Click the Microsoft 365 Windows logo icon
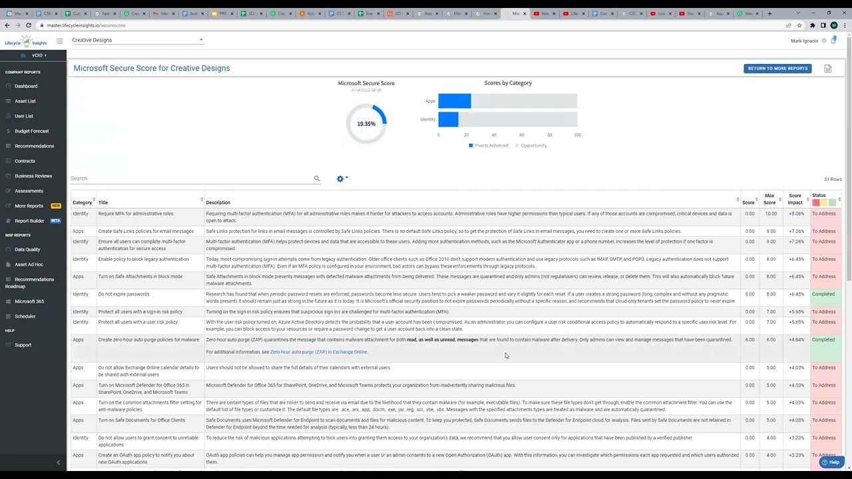Screen dimensions: 852x479 click(x=8, y=301)
